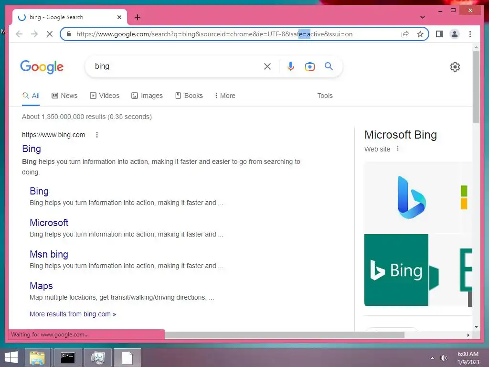The height and width of the screenshot is (367, 489).
Task: Open the Bing sitelink
Action: point(39,191)
